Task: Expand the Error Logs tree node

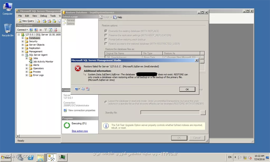Action: coord(27,75)
